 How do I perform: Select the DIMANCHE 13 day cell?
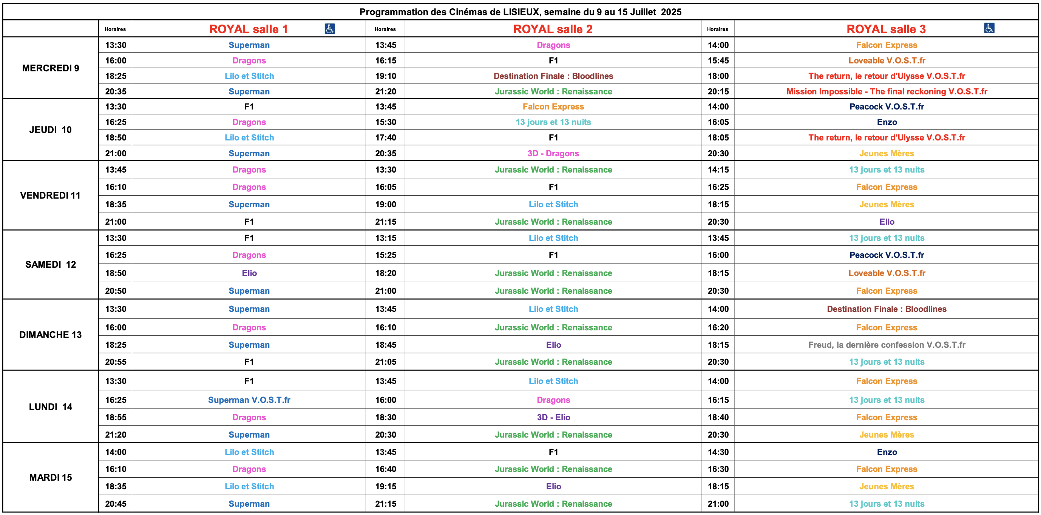pos(51,335)
